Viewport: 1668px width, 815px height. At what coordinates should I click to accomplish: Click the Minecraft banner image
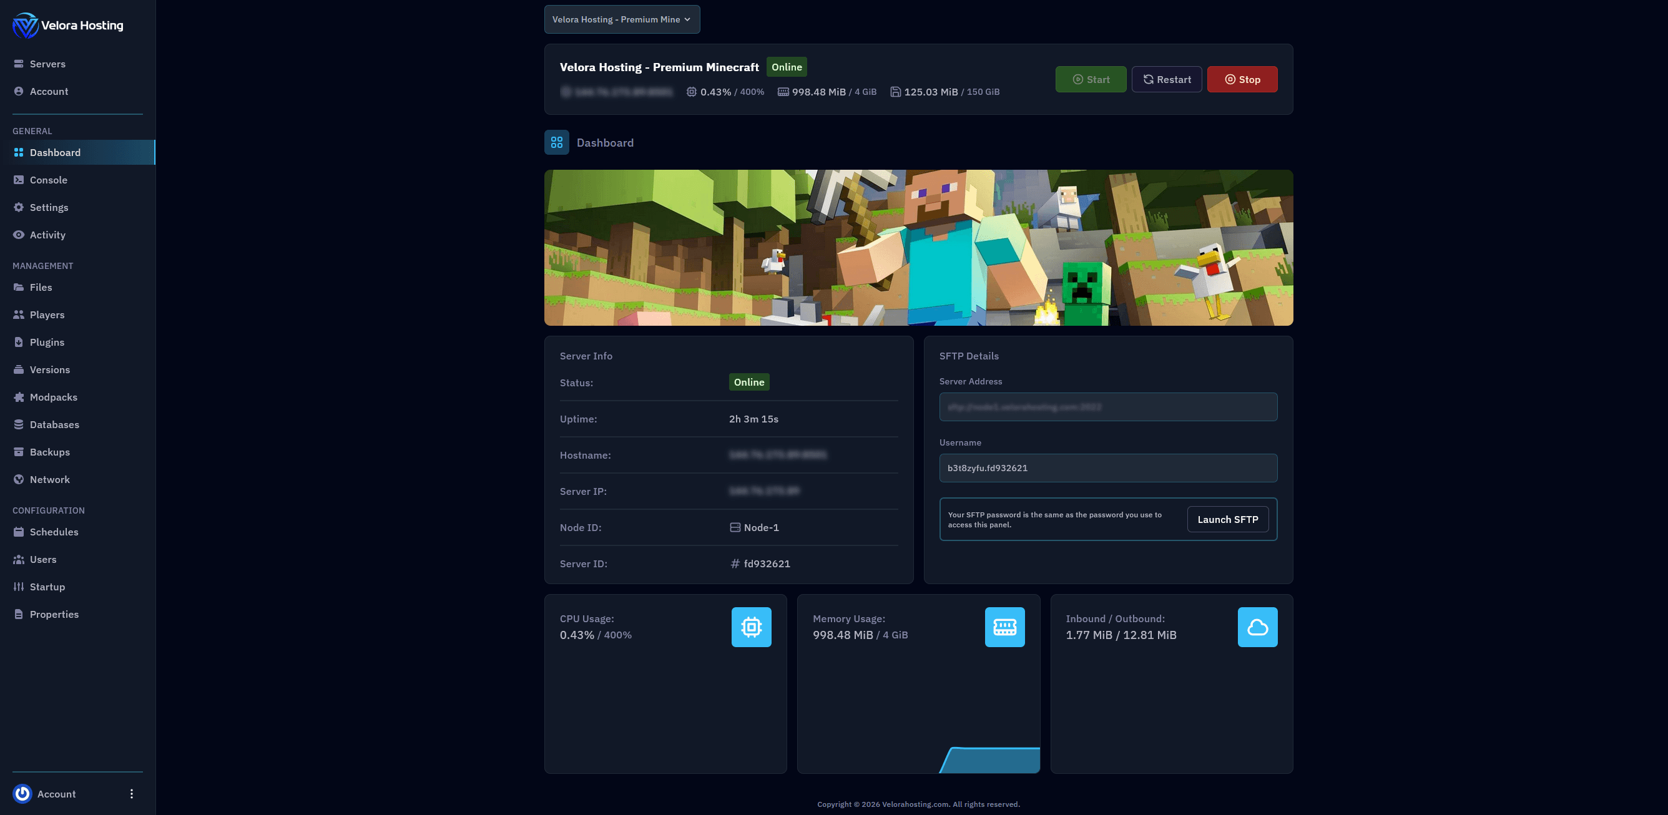(x=918, y=247)
